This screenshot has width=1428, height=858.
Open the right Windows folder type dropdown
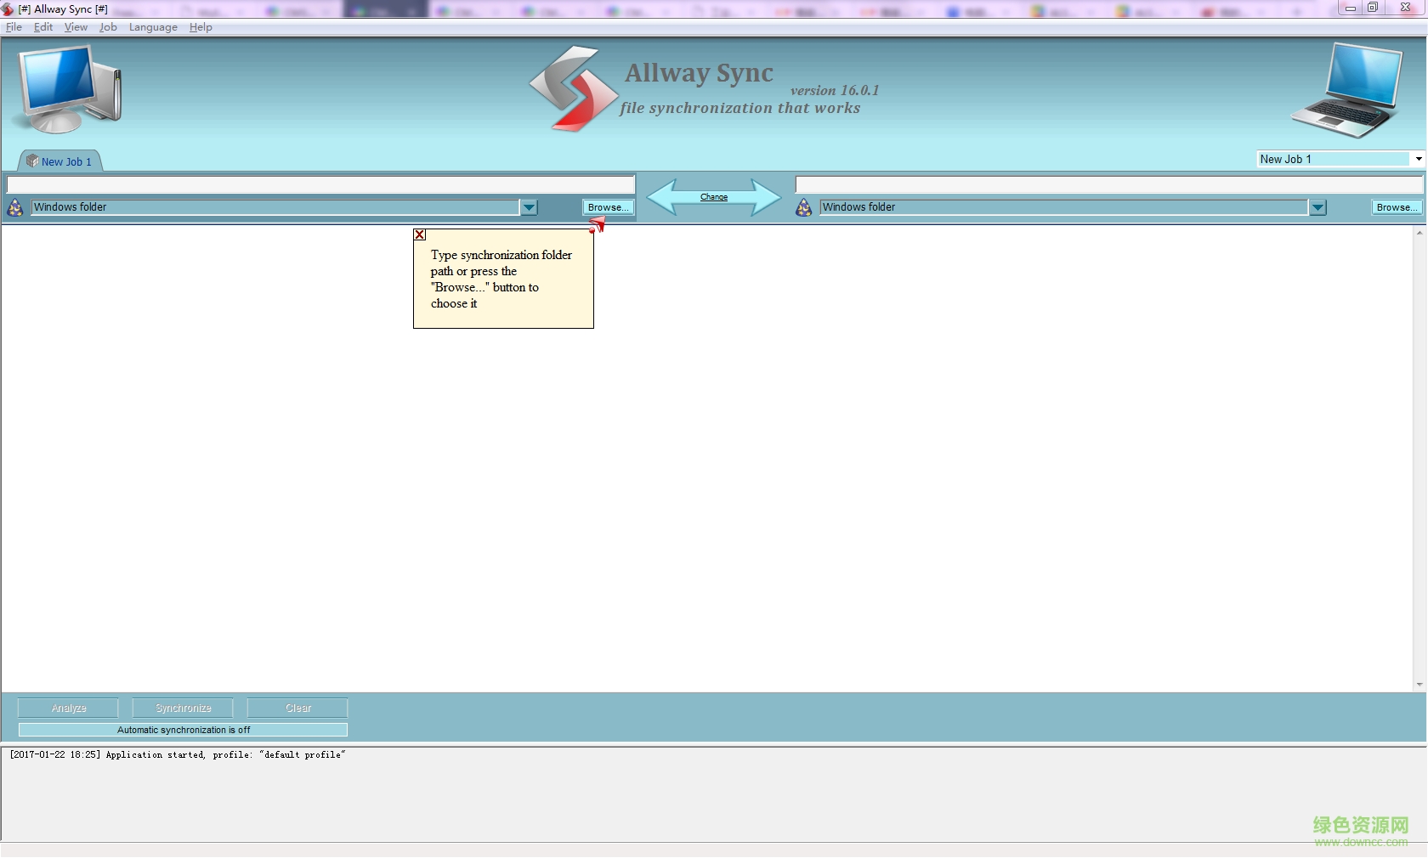tap(1317, 206)
